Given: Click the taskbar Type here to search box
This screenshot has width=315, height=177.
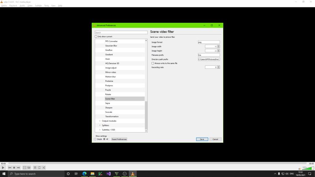Looking at the screenshot, I should pos(36,174).
